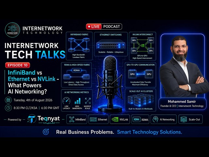Click "AI Networking?" line in episode title

point(27,92)
